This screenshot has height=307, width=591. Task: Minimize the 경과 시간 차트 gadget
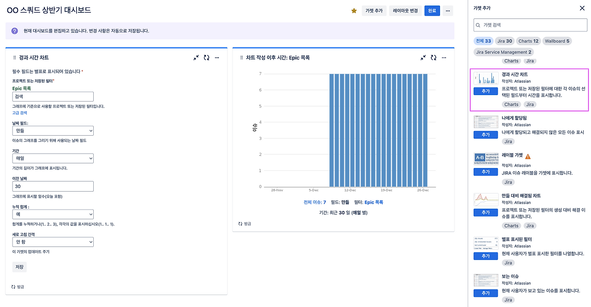tap(196, 58)
